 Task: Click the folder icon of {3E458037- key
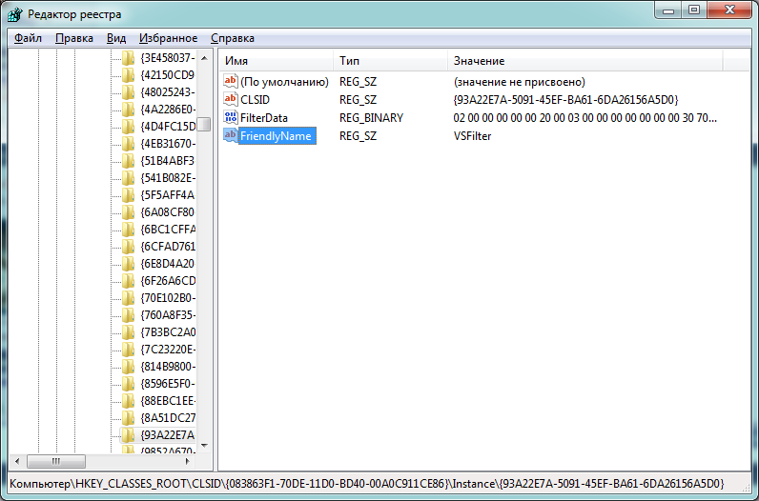tap(128, 58)
